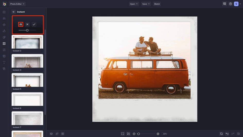The width and height of the screenshot is (243, 137).
Task: Click the flatten layers icon
Action: click(57, 134)
